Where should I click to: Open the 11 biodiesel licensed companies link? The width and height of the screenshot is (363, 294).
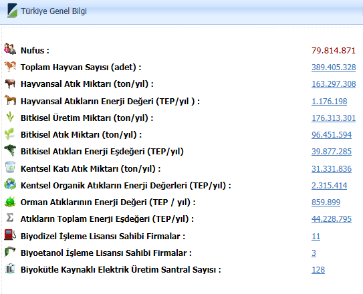click(x=316, y=237)
